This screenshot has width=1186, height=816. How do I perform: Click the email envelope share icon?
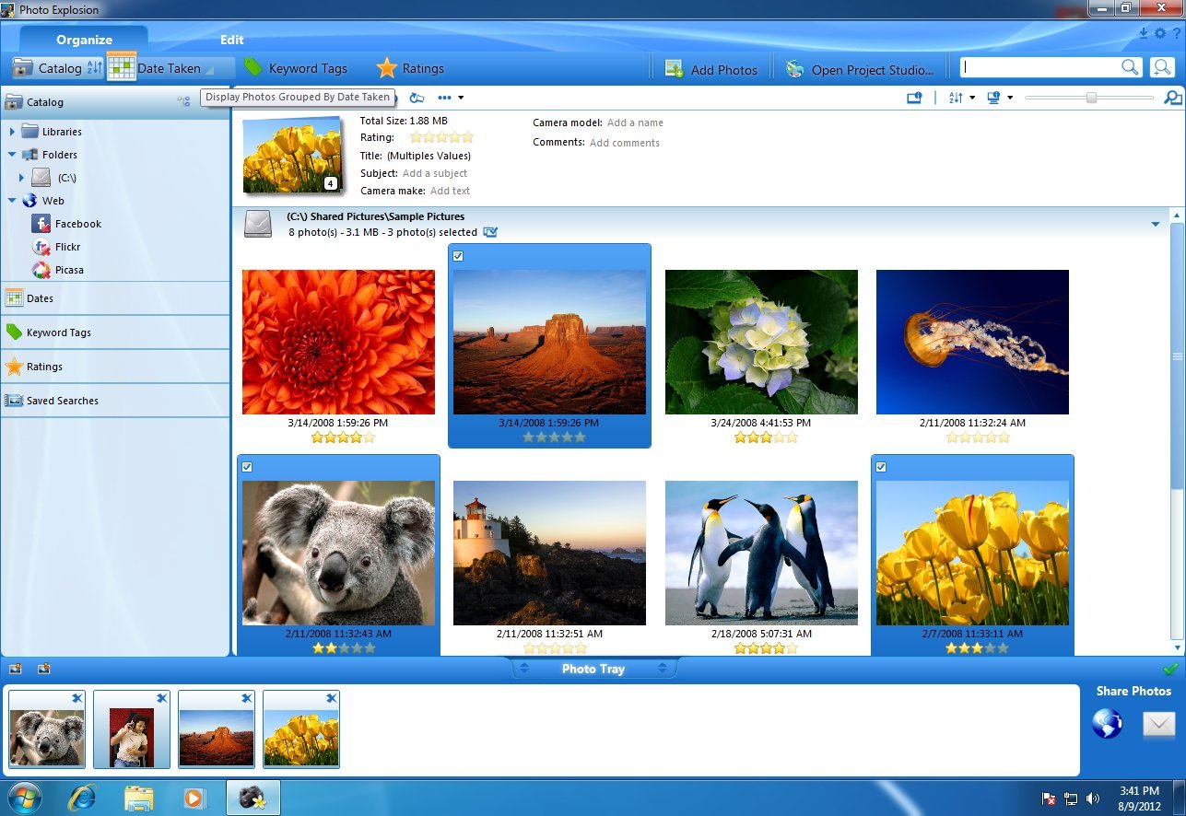point(1158,725)
